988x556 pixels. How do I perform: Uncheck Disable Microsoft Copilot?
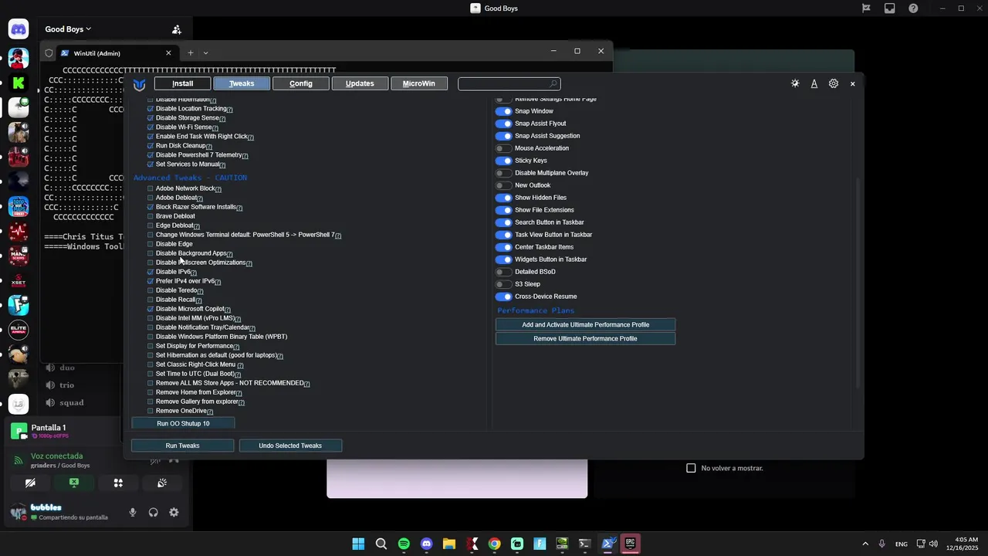tap(151, 309)
